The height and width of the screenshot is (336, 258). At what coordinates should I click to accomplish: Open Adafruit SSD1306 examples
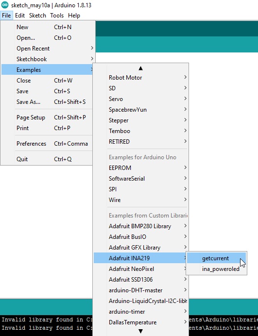(x=141, y=280)
